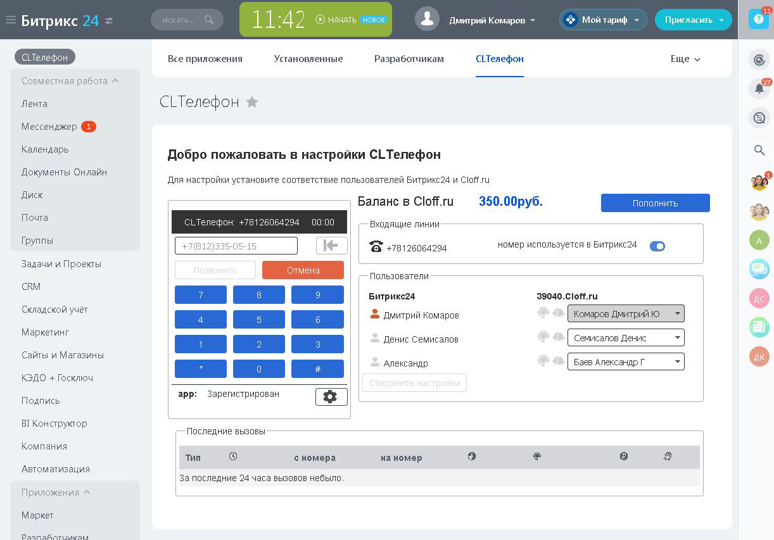
Task: Click group icon in Семисалов Денис row
Action: click(x=558, y=337)
